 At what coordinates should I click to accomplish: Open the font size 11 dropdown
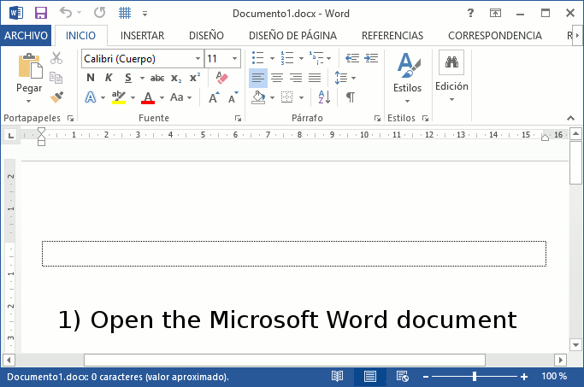coord(234,58)
